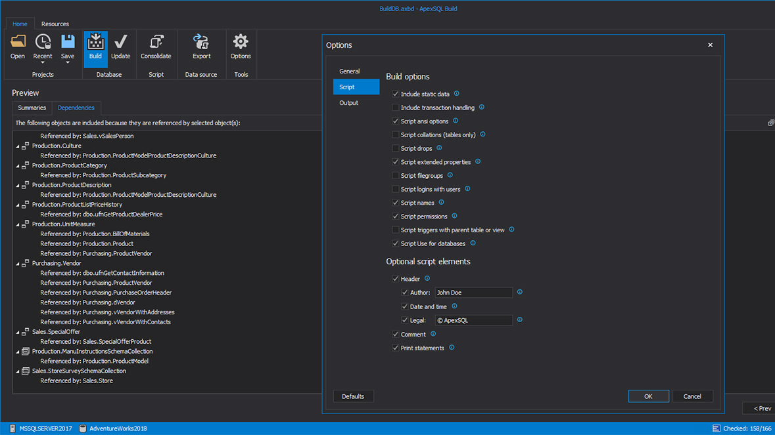Image resolution: width=775 pixels, height=435 pixels.
Task: Enable Script logins with users
Action: 396,189
